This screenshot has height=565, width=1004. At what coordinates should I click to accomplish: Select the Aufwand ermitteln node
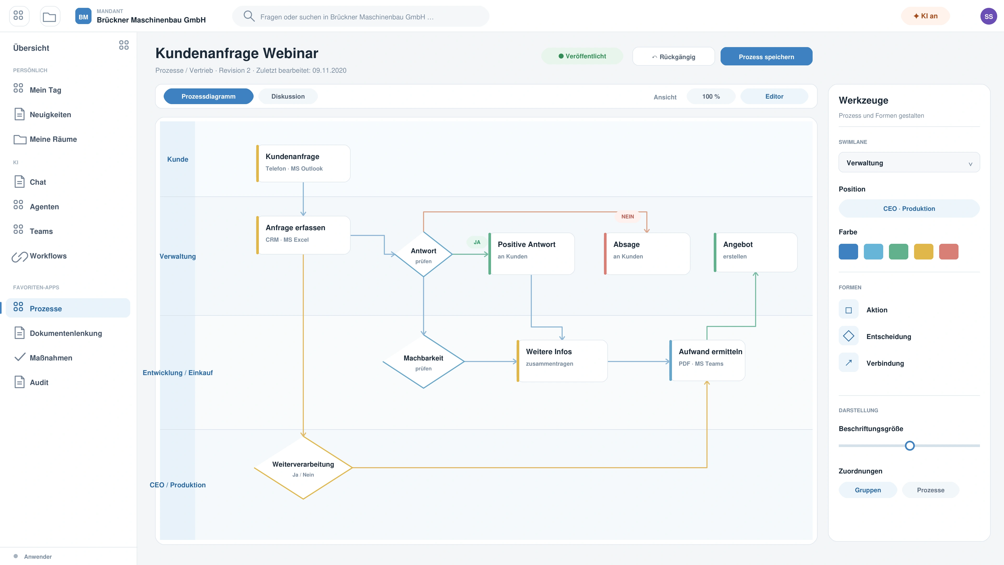[707, 361]
